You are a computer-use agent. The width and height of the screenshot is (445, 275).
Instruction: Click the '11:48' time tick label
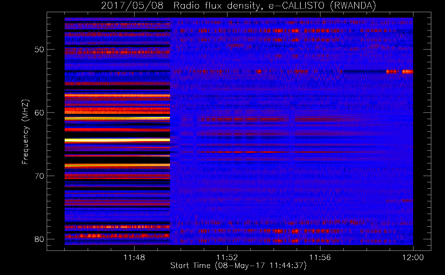tap(134, 258)
